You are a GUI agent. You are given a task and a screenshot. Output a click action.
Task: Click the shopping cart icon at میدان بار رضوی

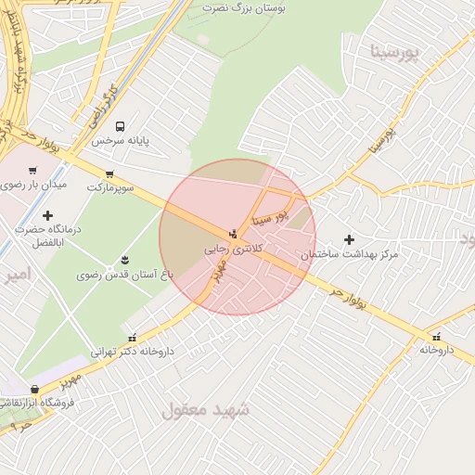[32, 171]
